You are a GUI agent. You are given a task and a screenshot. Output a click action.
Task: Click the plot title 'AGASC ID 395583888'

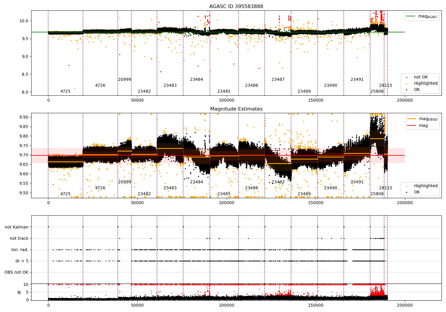point(236,6)
